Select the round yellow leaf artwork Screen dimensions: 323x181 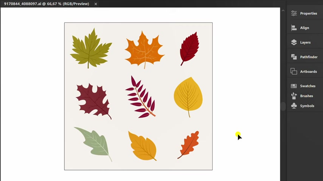[188, 97]
